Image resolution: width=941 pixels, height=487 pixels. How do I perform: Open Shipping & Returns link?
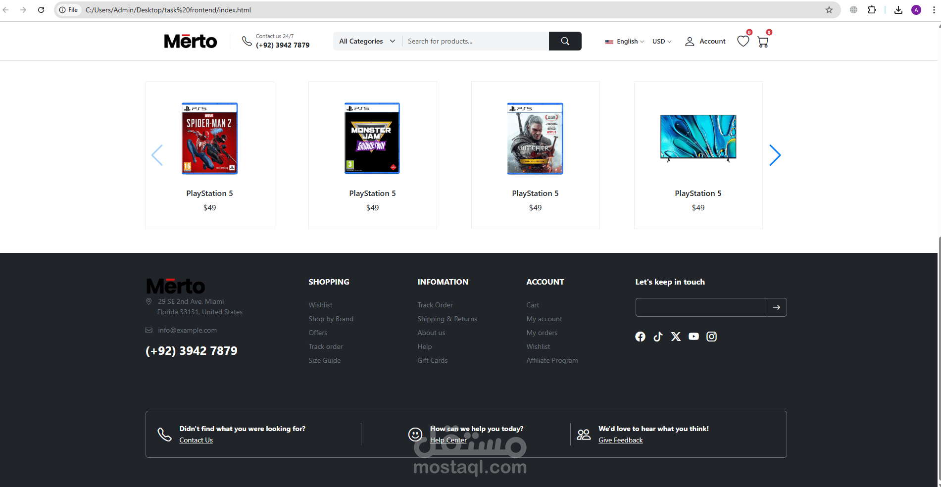[x=447, y=319]
